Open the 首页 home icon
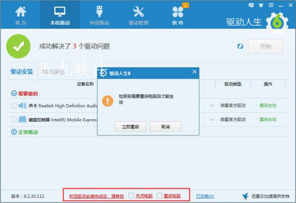The width and height of the screenshot is (296, 203). click(21, 12)
